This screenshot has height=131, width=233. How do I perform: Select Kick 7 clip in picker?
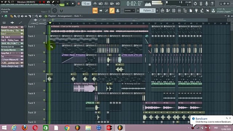pos(12,33)
